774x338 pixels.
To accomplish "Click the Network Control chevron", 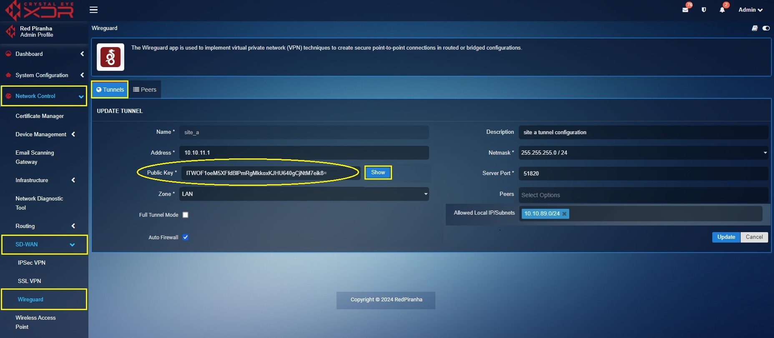I will click(x=81, y=96).
